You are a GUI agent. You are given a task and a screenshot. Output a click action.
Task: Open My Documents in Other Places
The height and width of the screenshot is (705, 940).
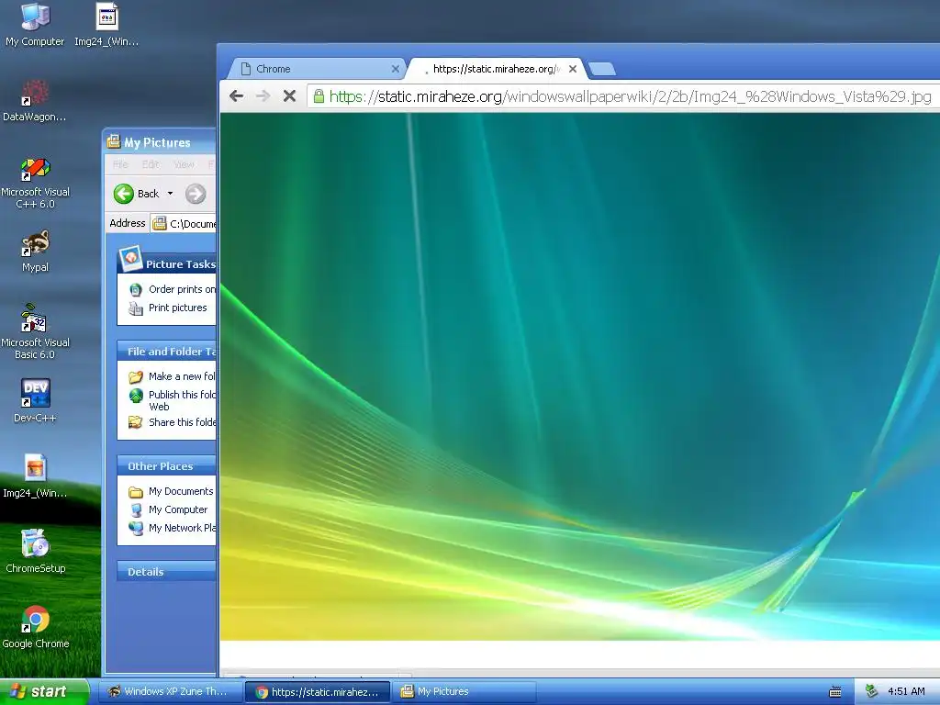[181, 491]
